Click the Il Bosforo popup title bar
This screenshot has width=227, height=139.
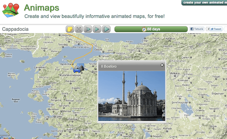coord(132,66)
